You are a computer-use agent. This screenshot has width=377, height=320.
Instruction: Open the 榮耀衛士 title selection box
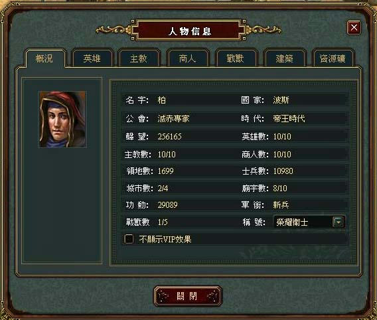point(309,222)
